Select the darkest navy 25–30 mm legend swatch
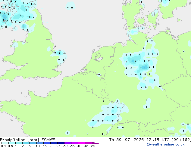 pyautogui.click(x=61, y=143)
